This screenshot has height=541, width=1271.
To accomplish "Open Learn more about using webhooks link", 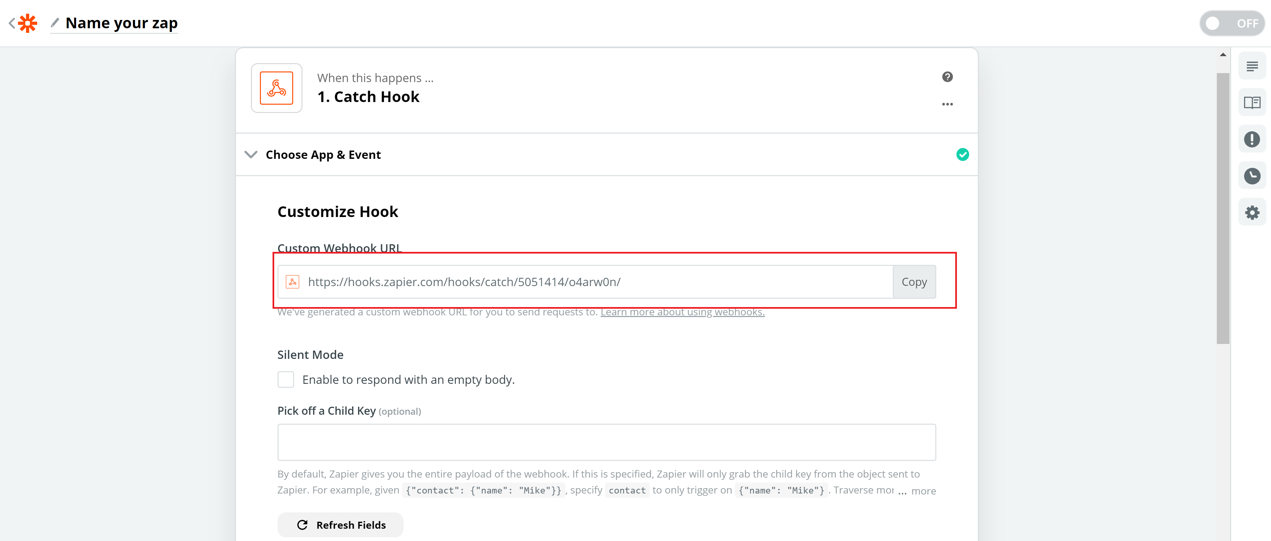I will coord(682,312).
